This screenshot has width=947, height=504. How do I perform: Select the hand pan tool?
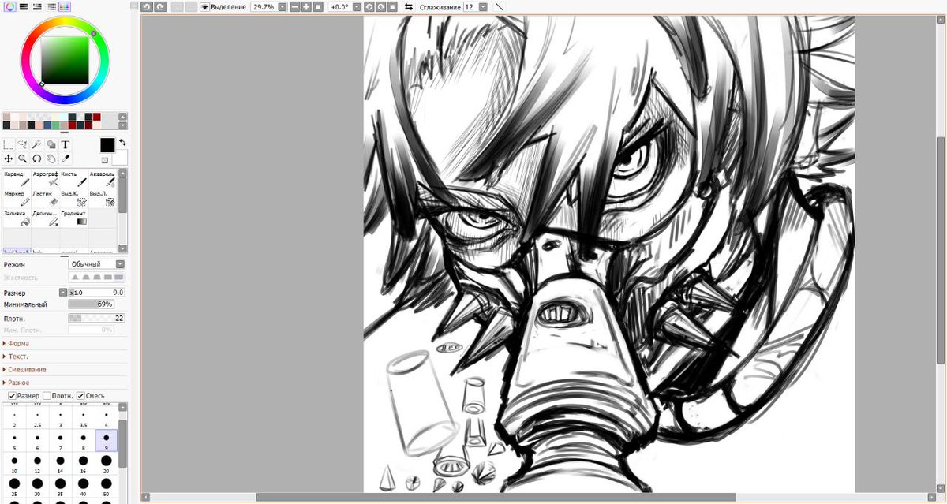click(51, 159)
